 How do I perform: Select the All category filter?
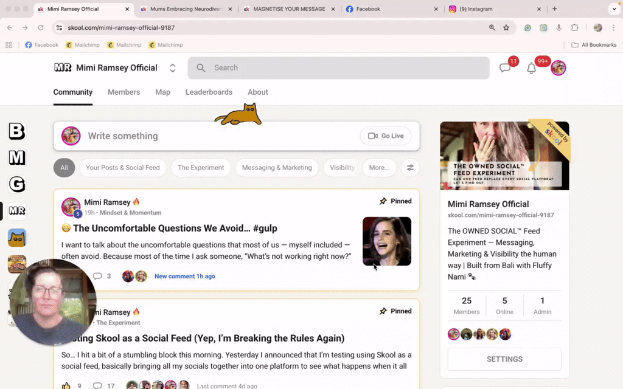[64, 168]
